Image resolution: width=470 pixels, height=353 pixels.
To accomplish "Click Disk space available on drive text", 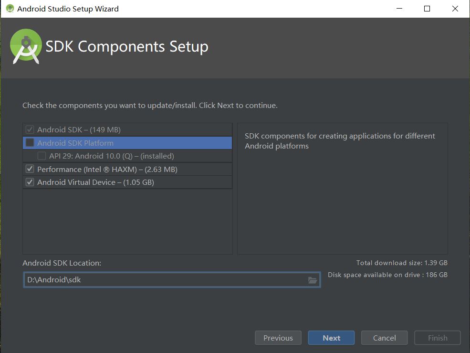I will click(387, 275).
